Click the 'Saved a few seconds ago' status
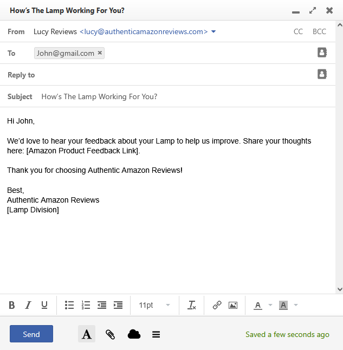This screenshot has width=343, height=350. (287, 334)
